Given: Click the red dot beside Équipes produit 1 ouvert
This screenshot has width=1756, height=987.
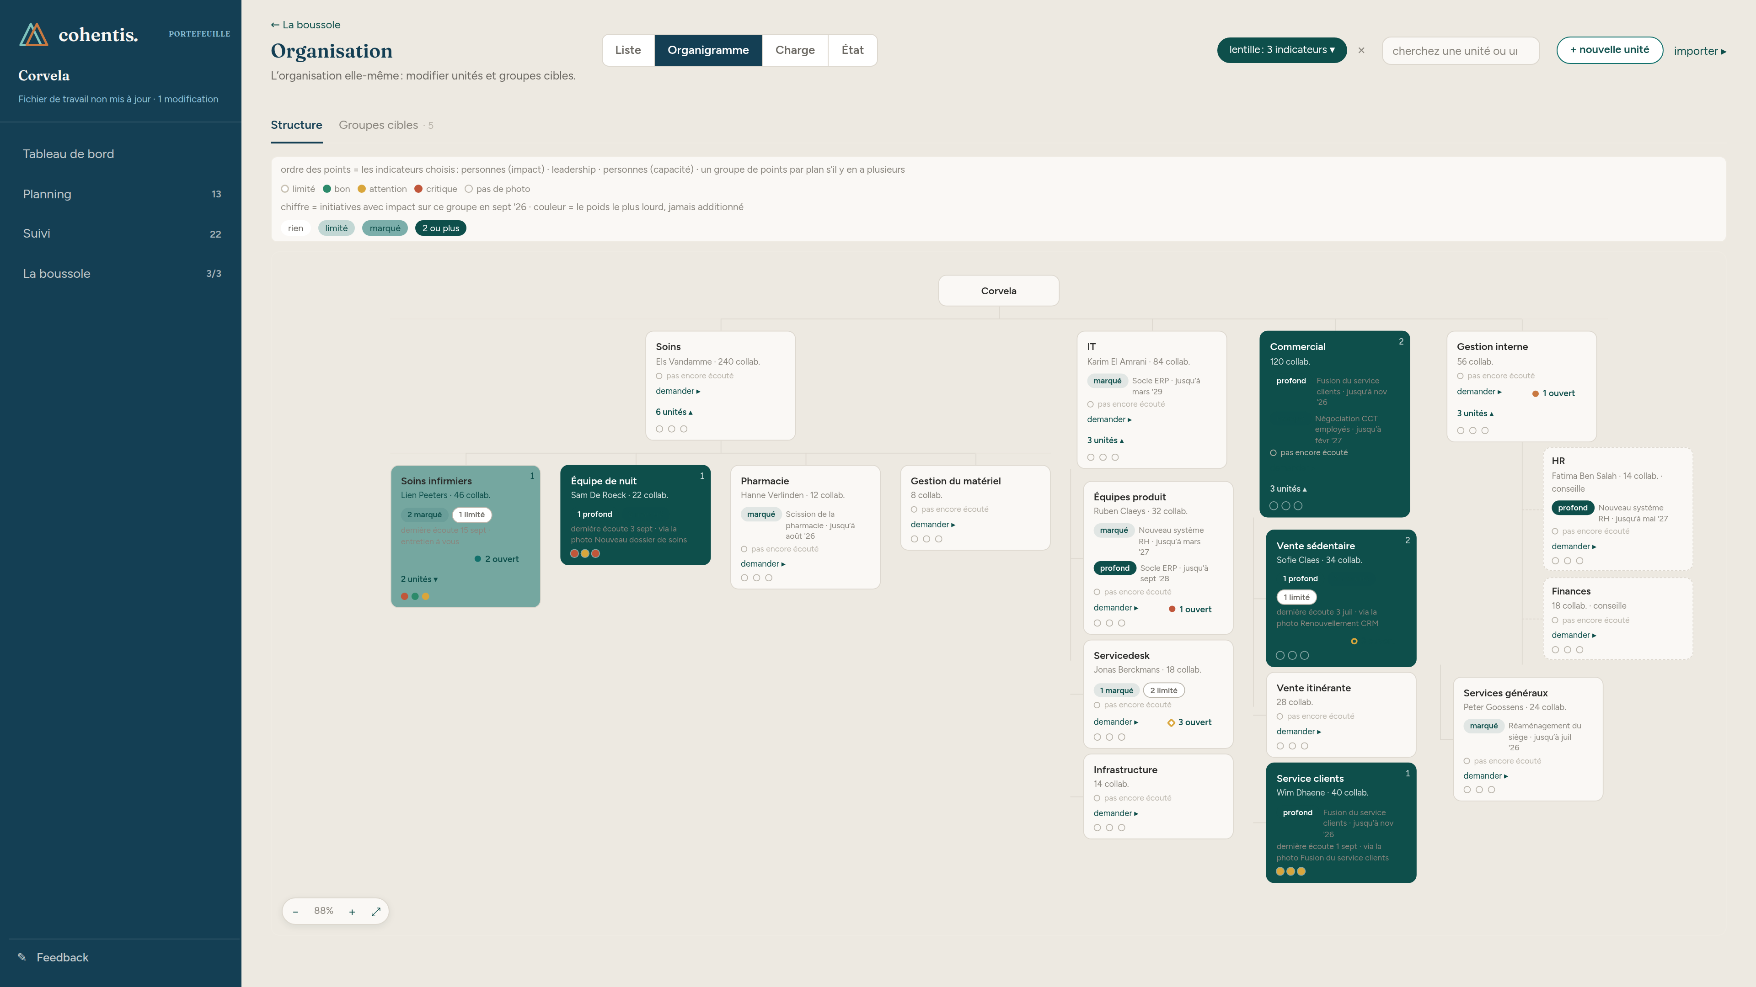Looking at the screenshot, I should (1172, 610).
